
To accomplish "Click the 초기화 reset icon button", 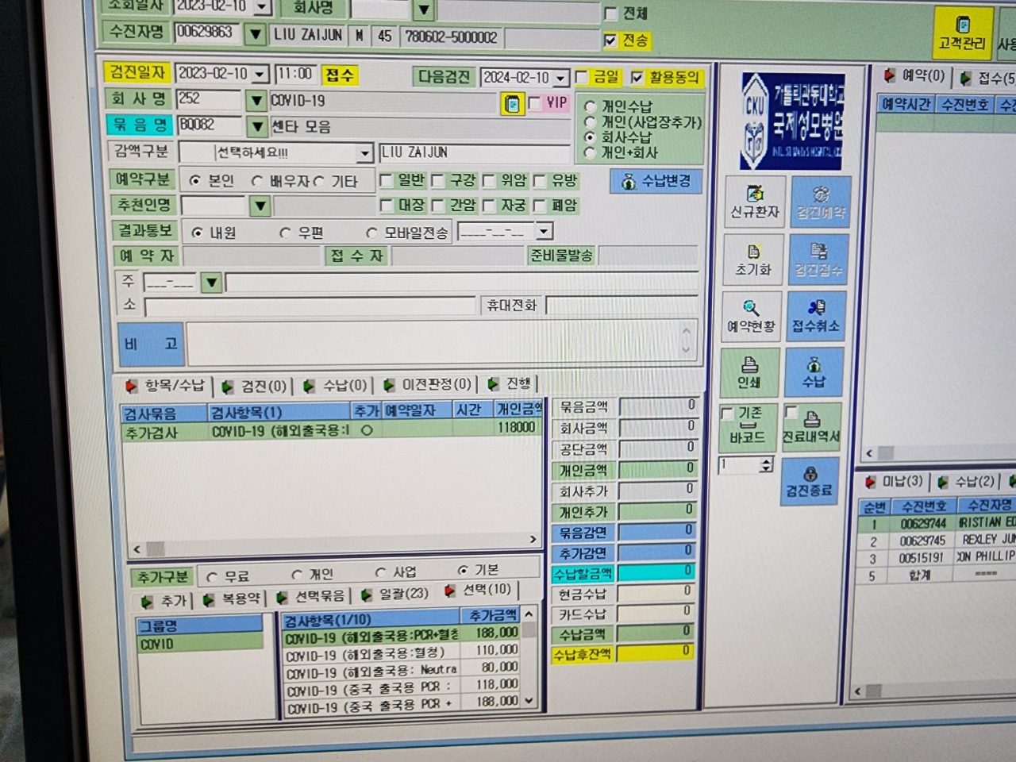I will click(752, 259).
